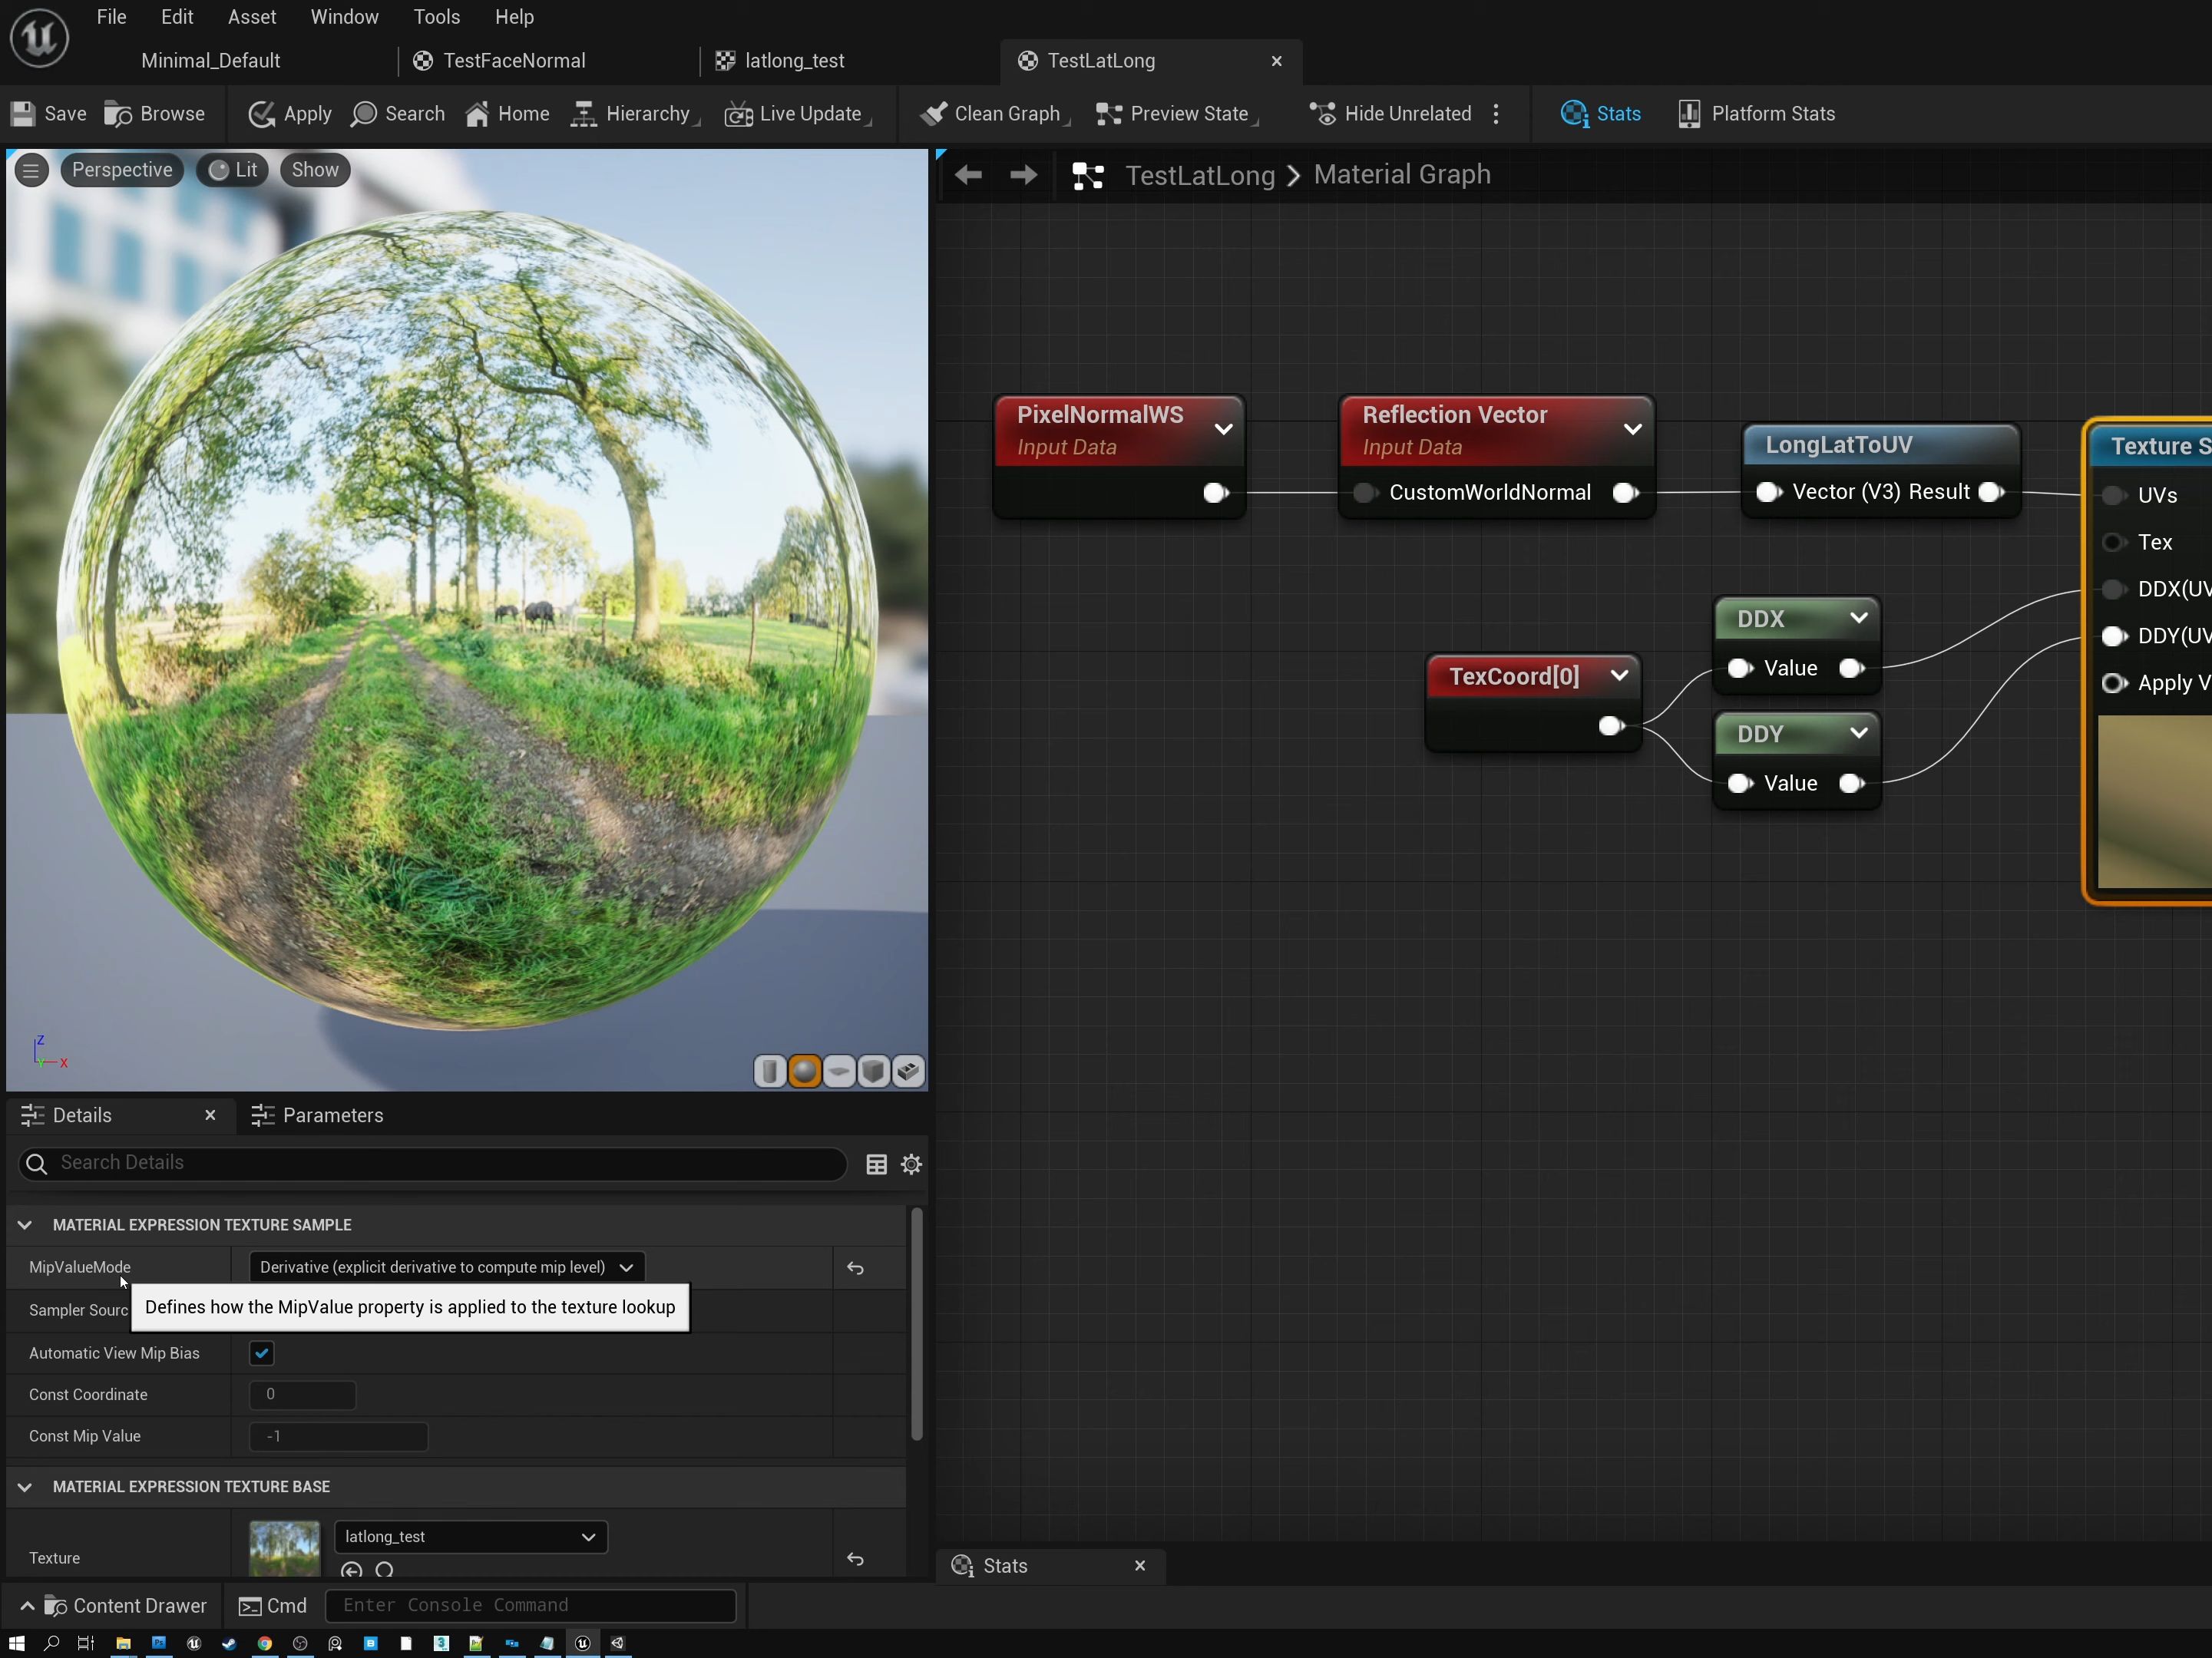The height and width of the screenshot is (1658, 2212).
Task: Browse to asset in Content Browser
Action: click(155, 114)
